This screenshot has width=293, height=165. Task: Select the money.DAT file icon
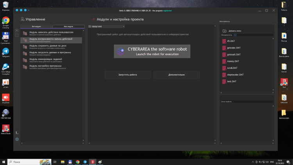tap(224, 61)
